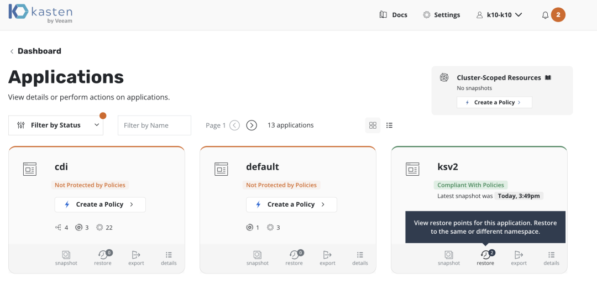Click the Kasten by Veeam logo
Image resolution: width=597 pixels, height=284 pixels.
point(40,14)
